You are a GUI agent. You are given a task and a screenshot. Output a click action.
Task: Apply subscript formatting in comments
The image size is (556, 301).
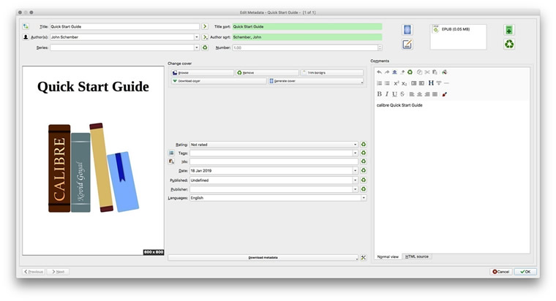[x=404, y=83]
